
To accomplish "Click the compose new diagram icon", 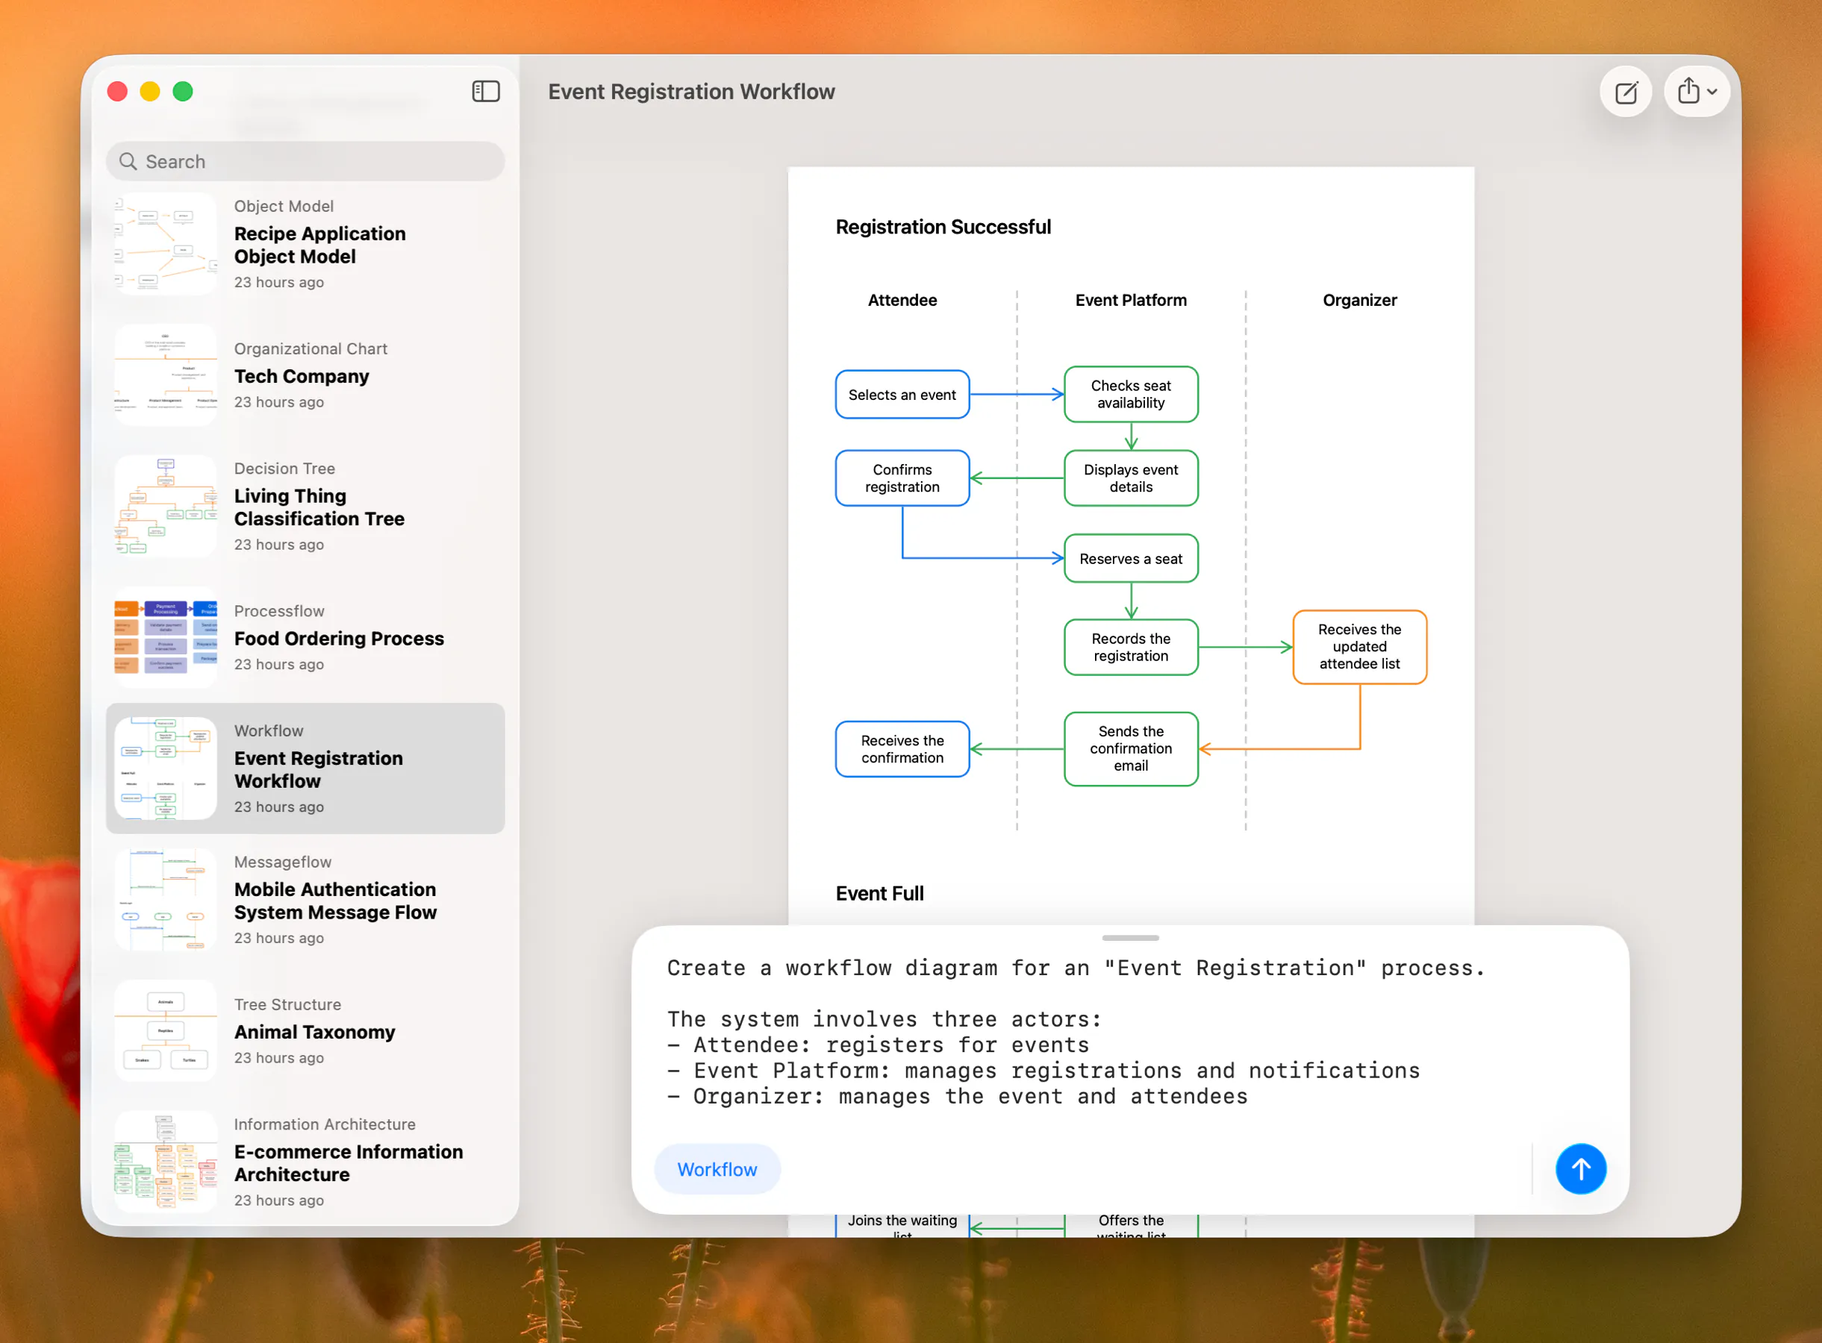I will (x=1626, y=92).
